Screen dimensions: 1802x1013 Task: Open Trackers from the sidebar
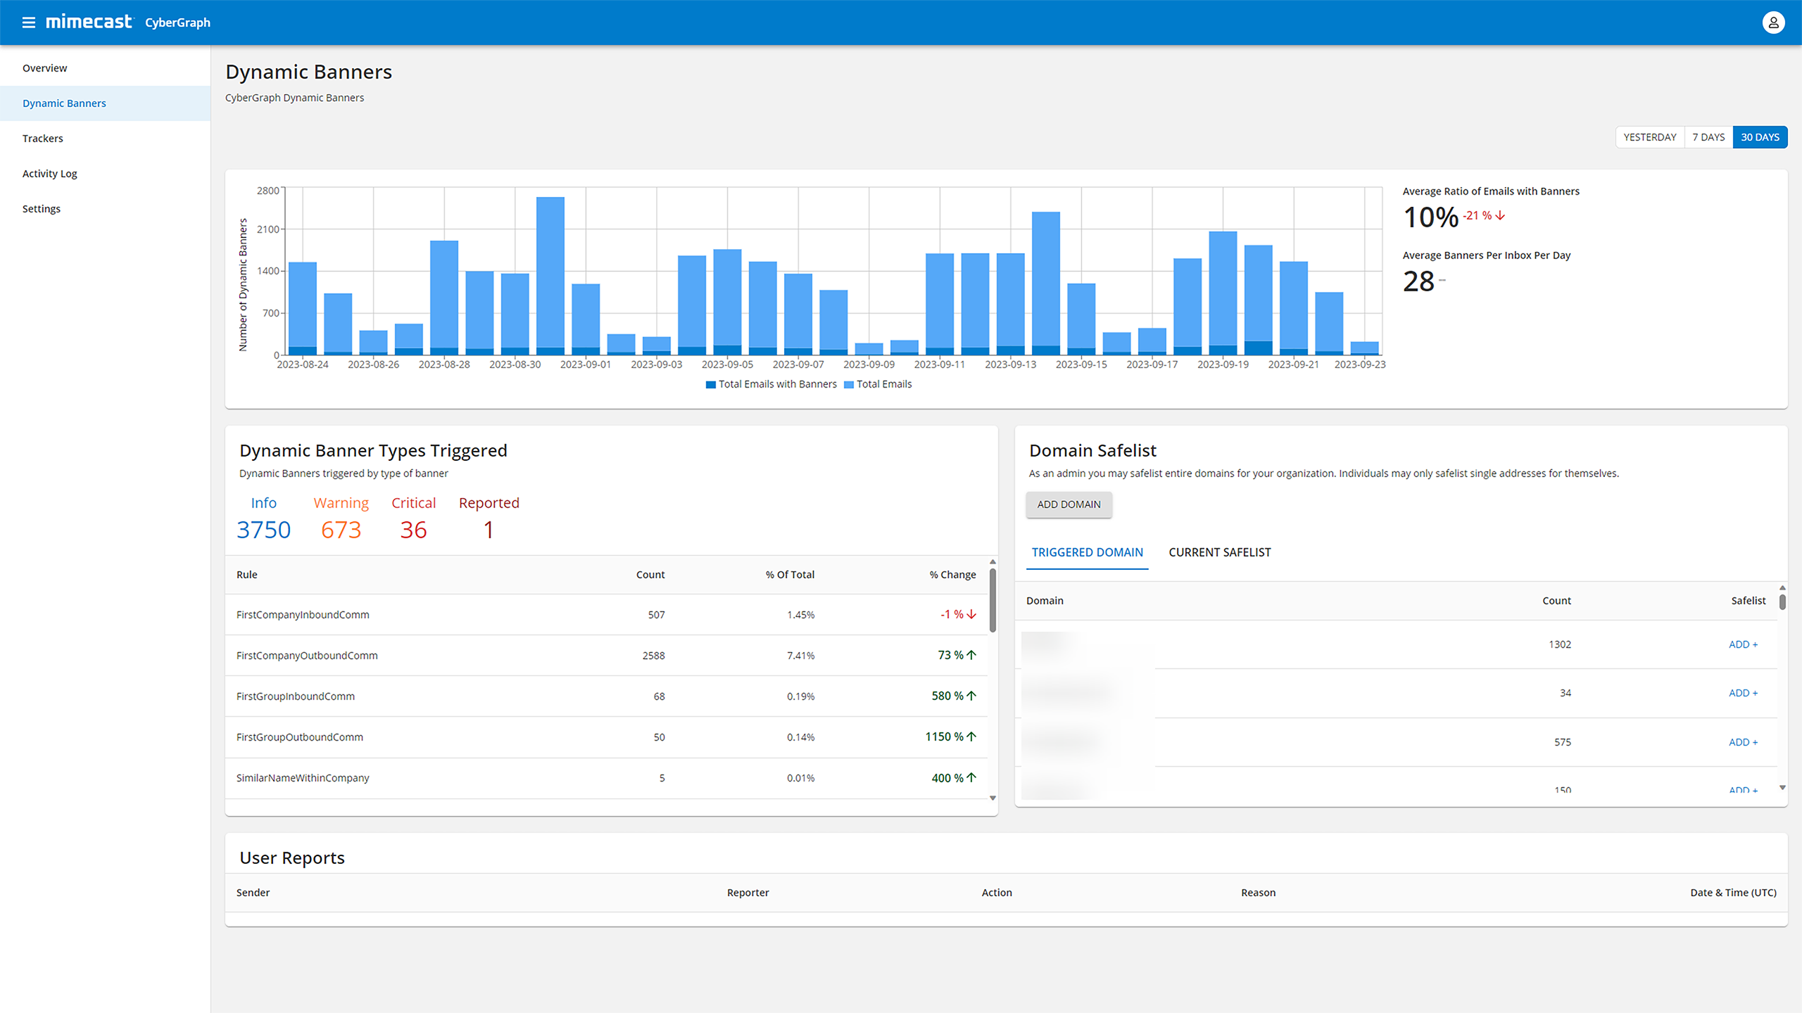click(42, 138)
